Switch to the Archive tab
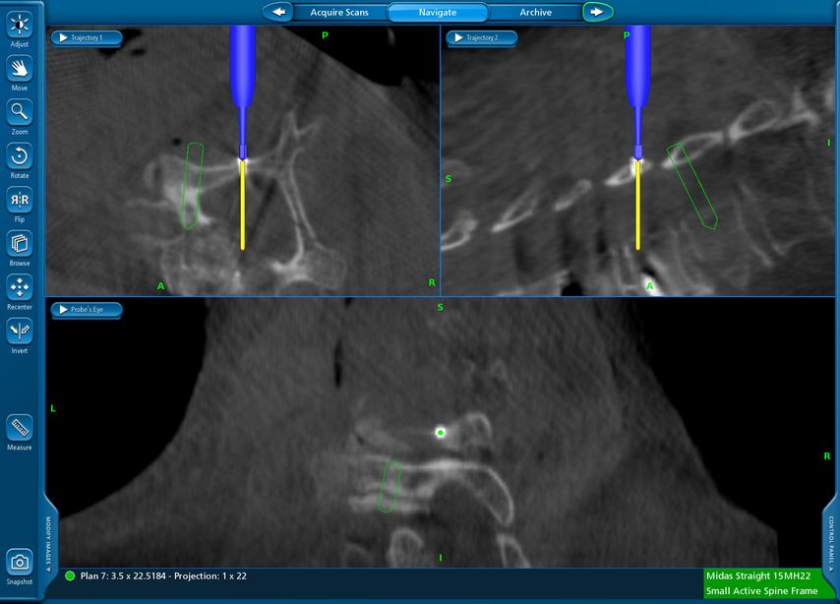 click(536, 12)
